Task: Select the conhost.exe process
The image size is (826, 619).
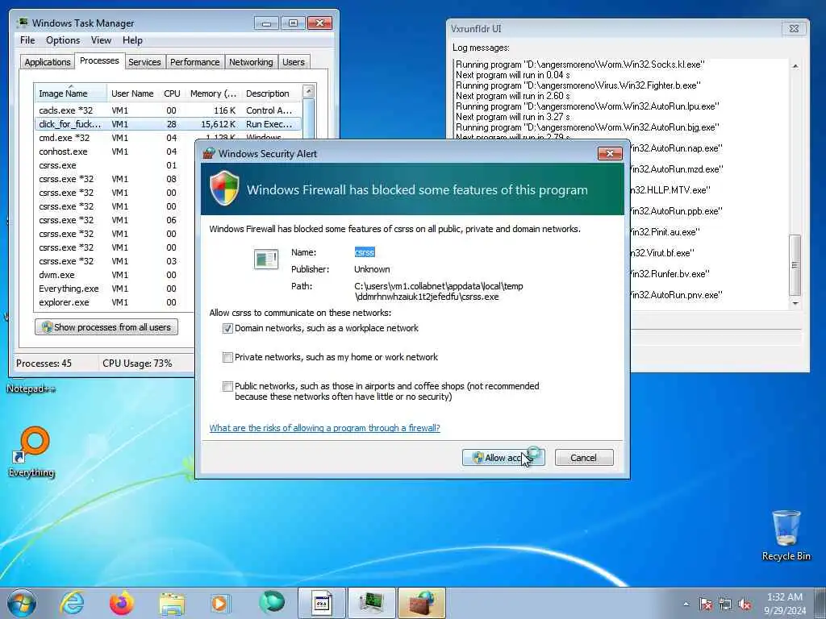Action: click(x=115, y=152)
